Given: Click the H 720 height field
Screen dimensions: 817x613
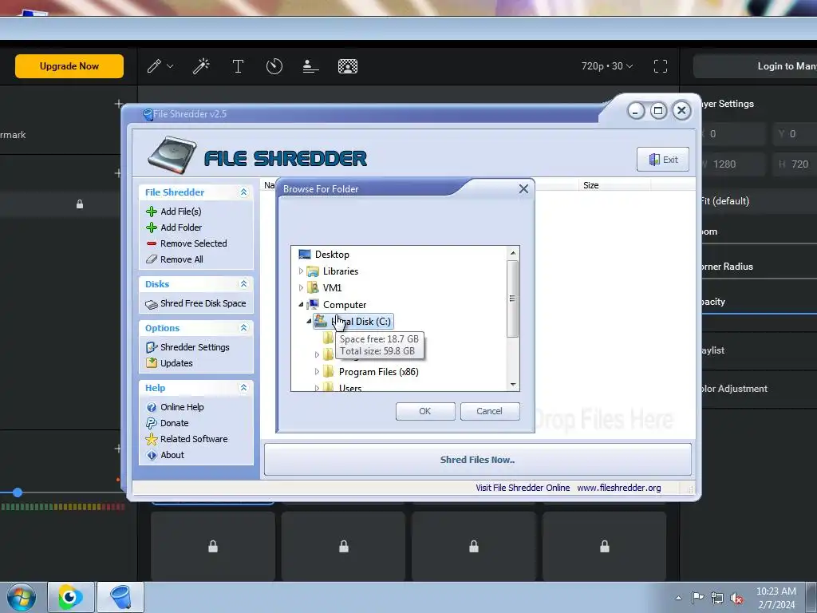Looking at the screenshot, I should 795,164.
